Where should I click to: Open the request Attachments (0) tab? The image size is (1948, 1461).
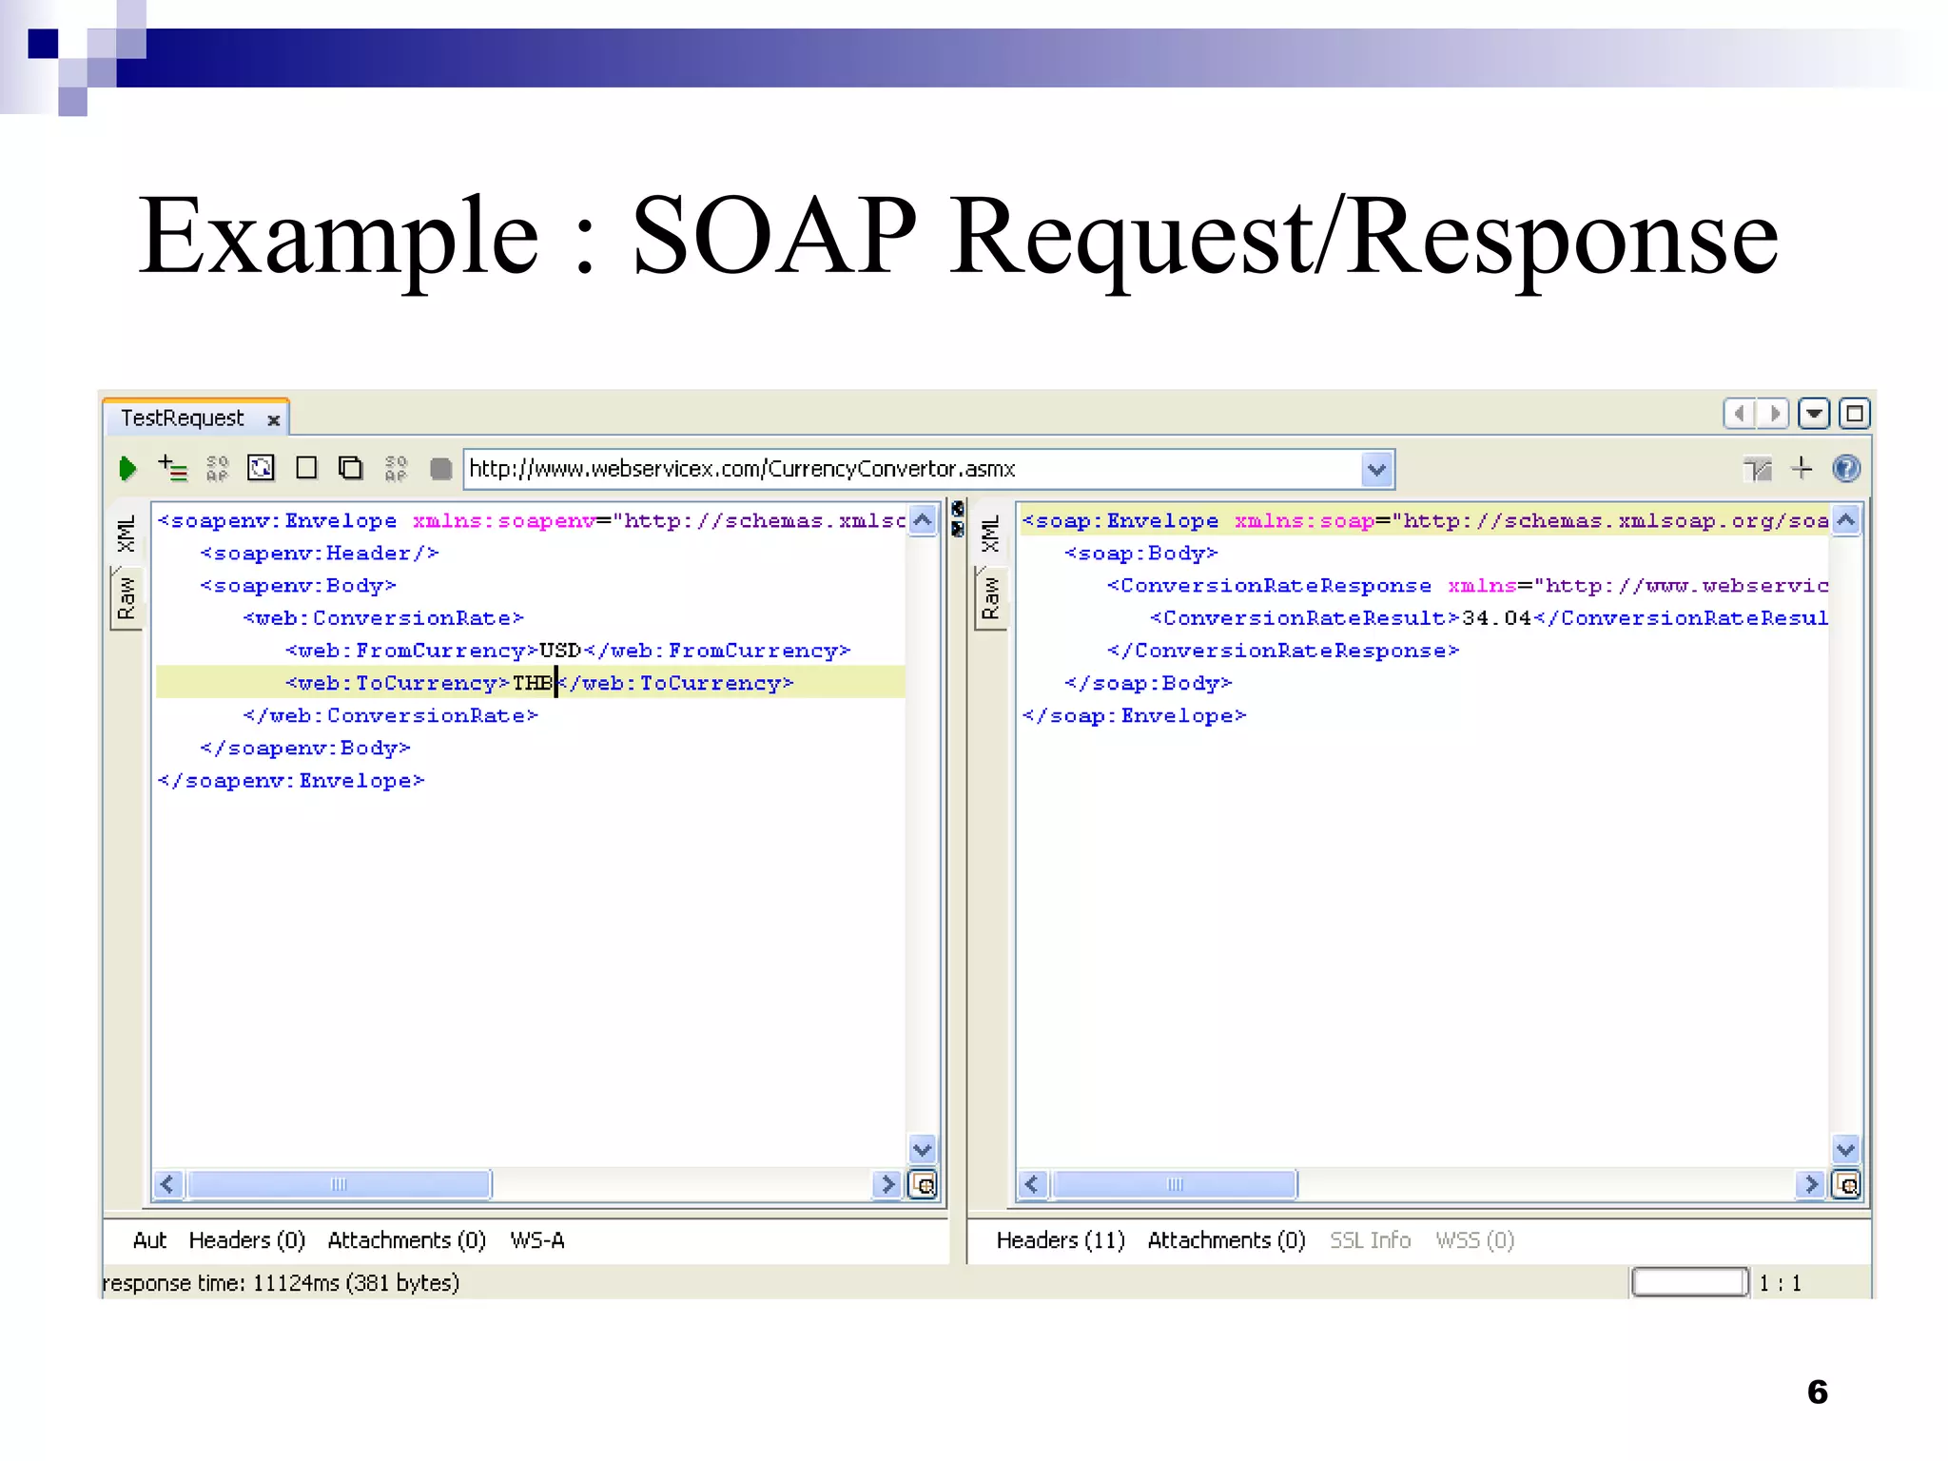coord(407,1240)
